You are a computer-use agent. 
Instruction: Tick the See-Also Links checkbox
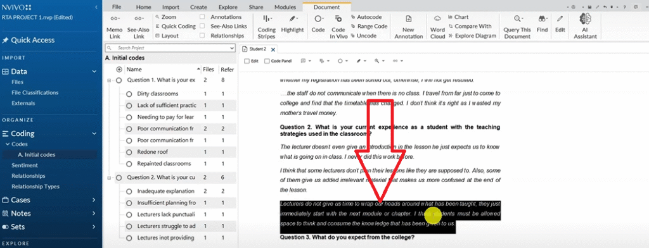pyautogui.click(x=202, y=26)
